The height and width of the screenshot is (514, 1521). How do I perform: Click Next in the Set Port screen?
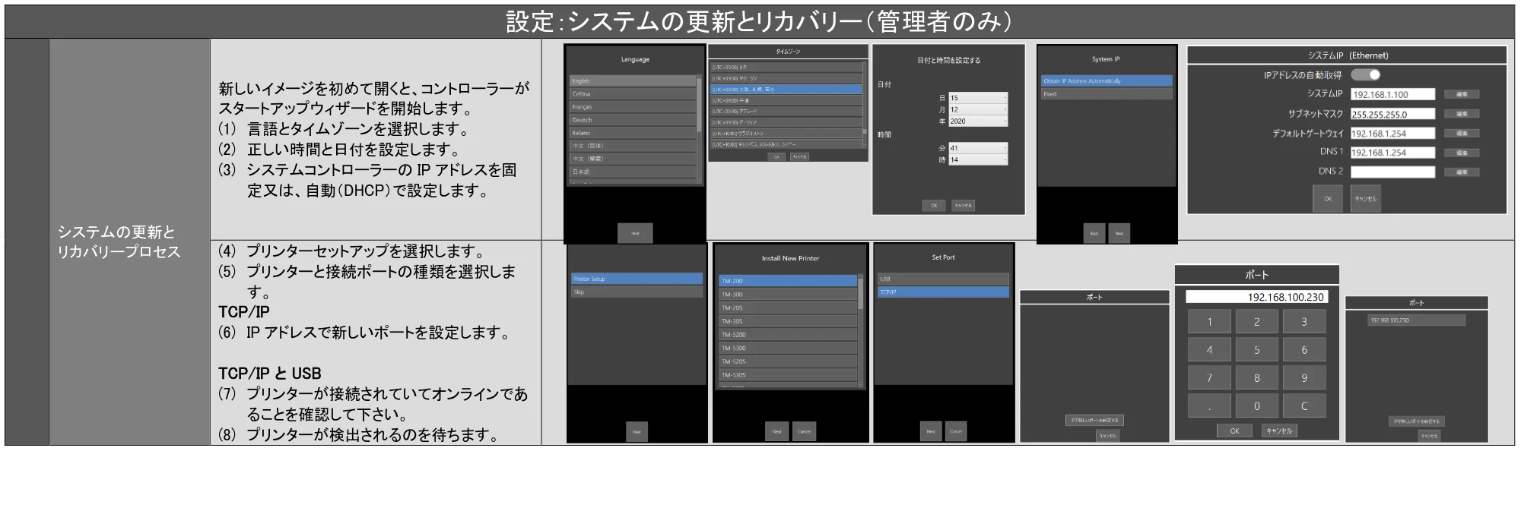click(x=931, y=431)
